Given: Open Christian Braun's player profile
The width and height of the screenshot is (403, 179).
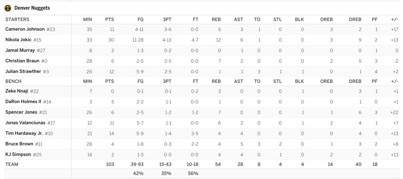Looking at the screenshot, I should pyautogui.click(x=22, y=61).
